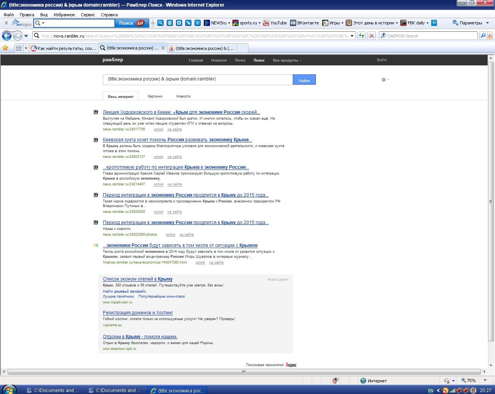Click the blue pencil icon on the Ask toolbar
This screenshot has height=394, width=495.
pyautogui.click(x=188, y=23)
